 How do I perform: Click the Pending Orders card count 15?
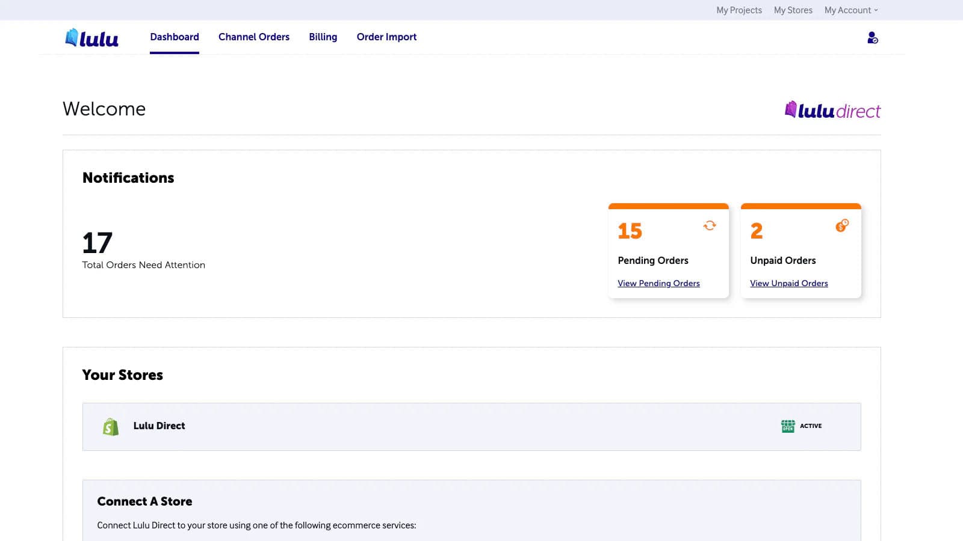click(x=630, y=231)
